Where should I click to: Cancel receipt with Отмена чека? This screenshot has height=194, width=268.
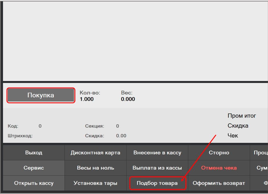coord(219,168)
